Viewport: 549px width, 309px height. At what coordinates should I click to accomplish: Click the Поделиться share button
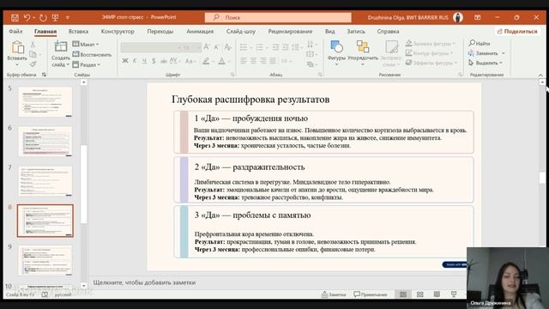(x=517, y=31)
